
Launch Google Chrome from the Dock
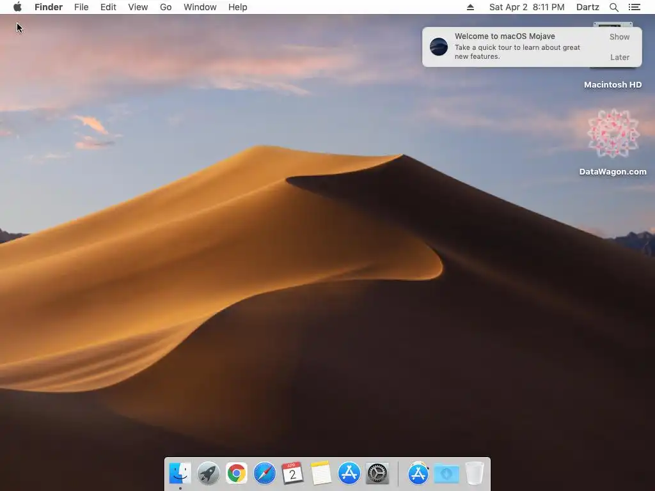pyautogui.click(x=237, y=473)
